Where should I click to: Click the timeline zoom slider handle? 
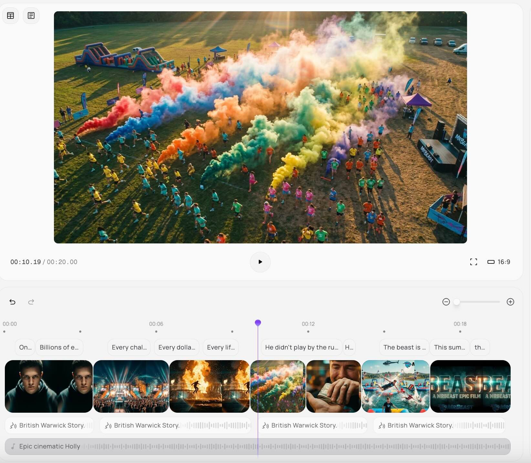click(456, 302)
